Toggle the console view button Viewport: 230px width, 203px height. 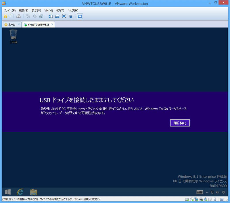[x=80, y=16]
